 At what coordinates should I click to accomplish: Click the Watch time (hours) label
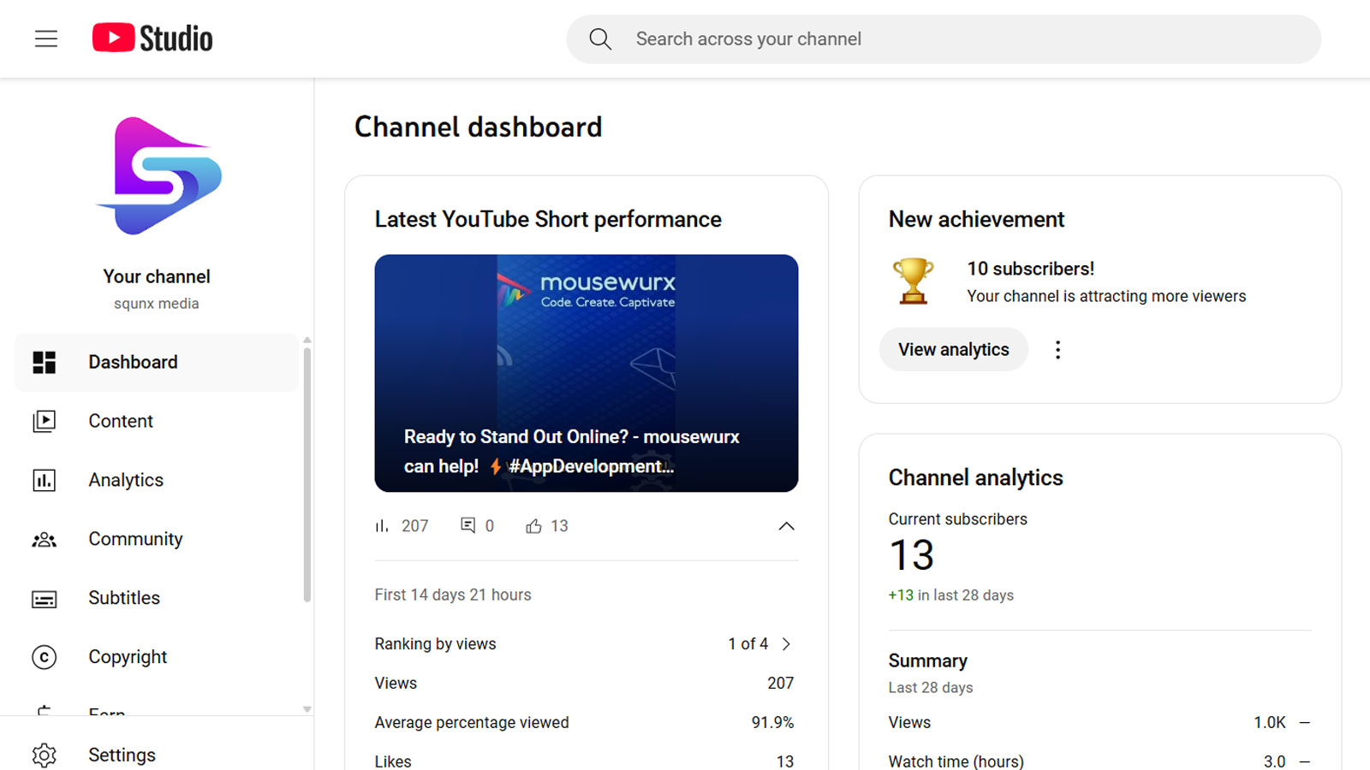(956, 761)
